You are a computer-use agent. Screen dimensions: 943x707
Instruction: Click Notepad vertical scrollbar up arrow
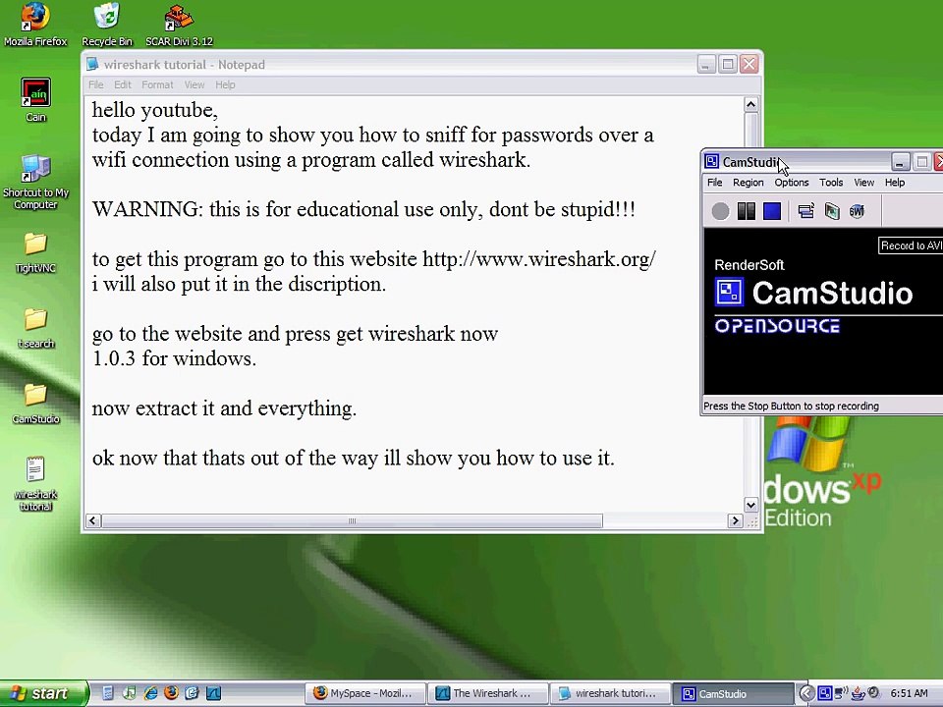coord(750,105)
